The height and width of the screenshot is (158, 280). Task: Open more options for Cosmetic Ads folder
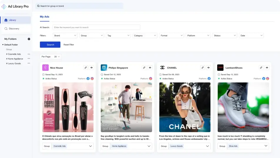(x=29, y=54)
